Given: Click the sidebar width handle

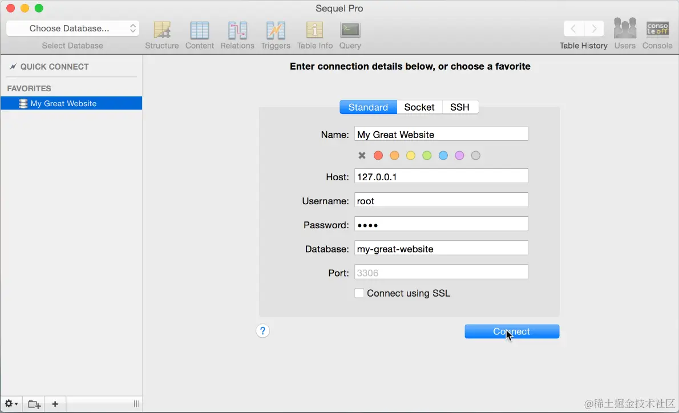Looking at the screenshot, I should 136,404.
